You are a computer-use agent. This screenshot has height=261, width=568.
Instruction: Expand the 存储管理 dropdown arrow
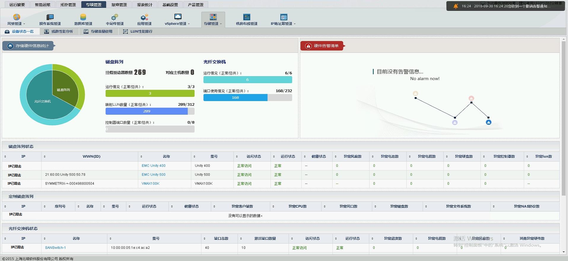221,24
